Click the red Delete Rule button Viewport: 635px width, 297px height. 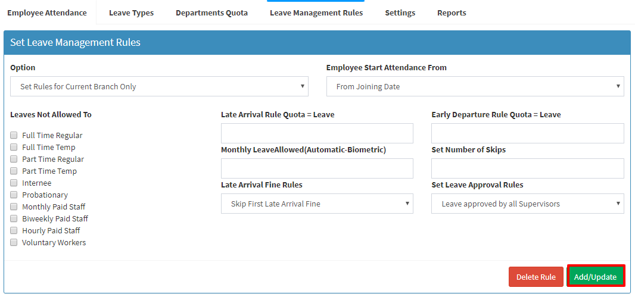[x=536, y=277]
